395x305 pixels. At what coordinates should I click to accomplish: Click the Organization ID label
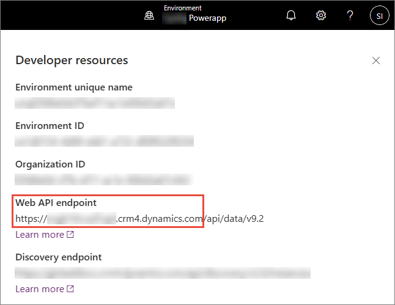coord(50,164)
